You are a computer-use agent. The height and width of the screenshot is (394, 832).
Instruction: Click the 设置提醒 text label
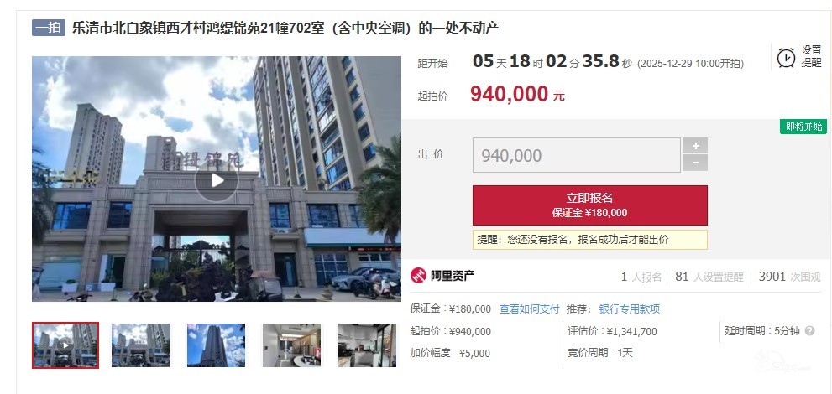(x=811, y=57)
